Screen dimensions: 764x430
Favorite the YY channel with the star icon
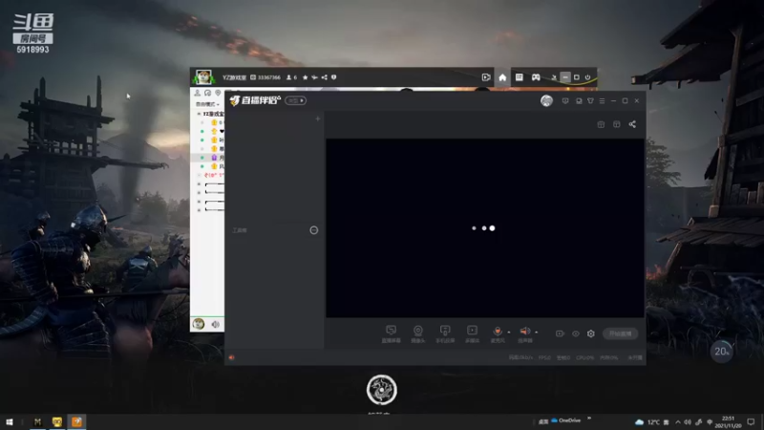pos(305,77)
